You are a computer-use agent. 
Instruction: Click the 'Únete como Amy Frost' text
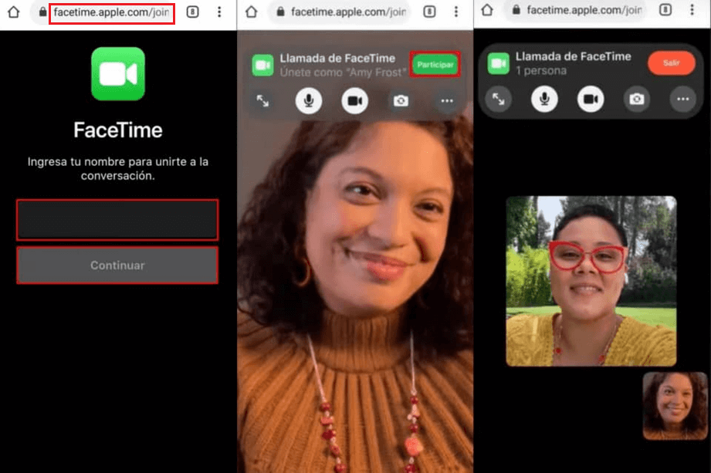(343, 73)
